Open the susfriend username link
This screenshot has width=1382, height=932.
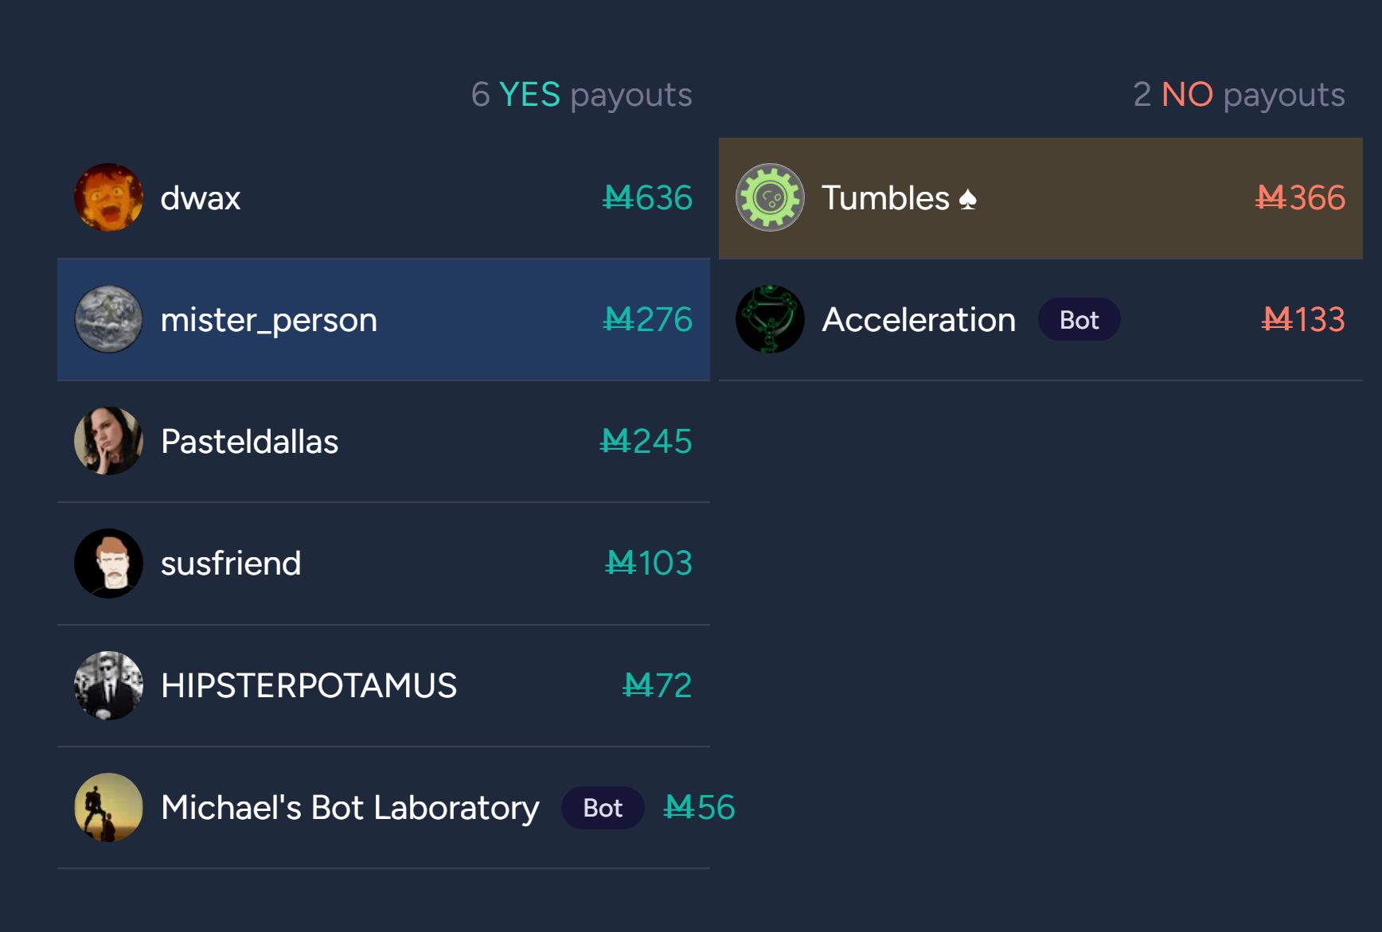(x=231, y=563)
